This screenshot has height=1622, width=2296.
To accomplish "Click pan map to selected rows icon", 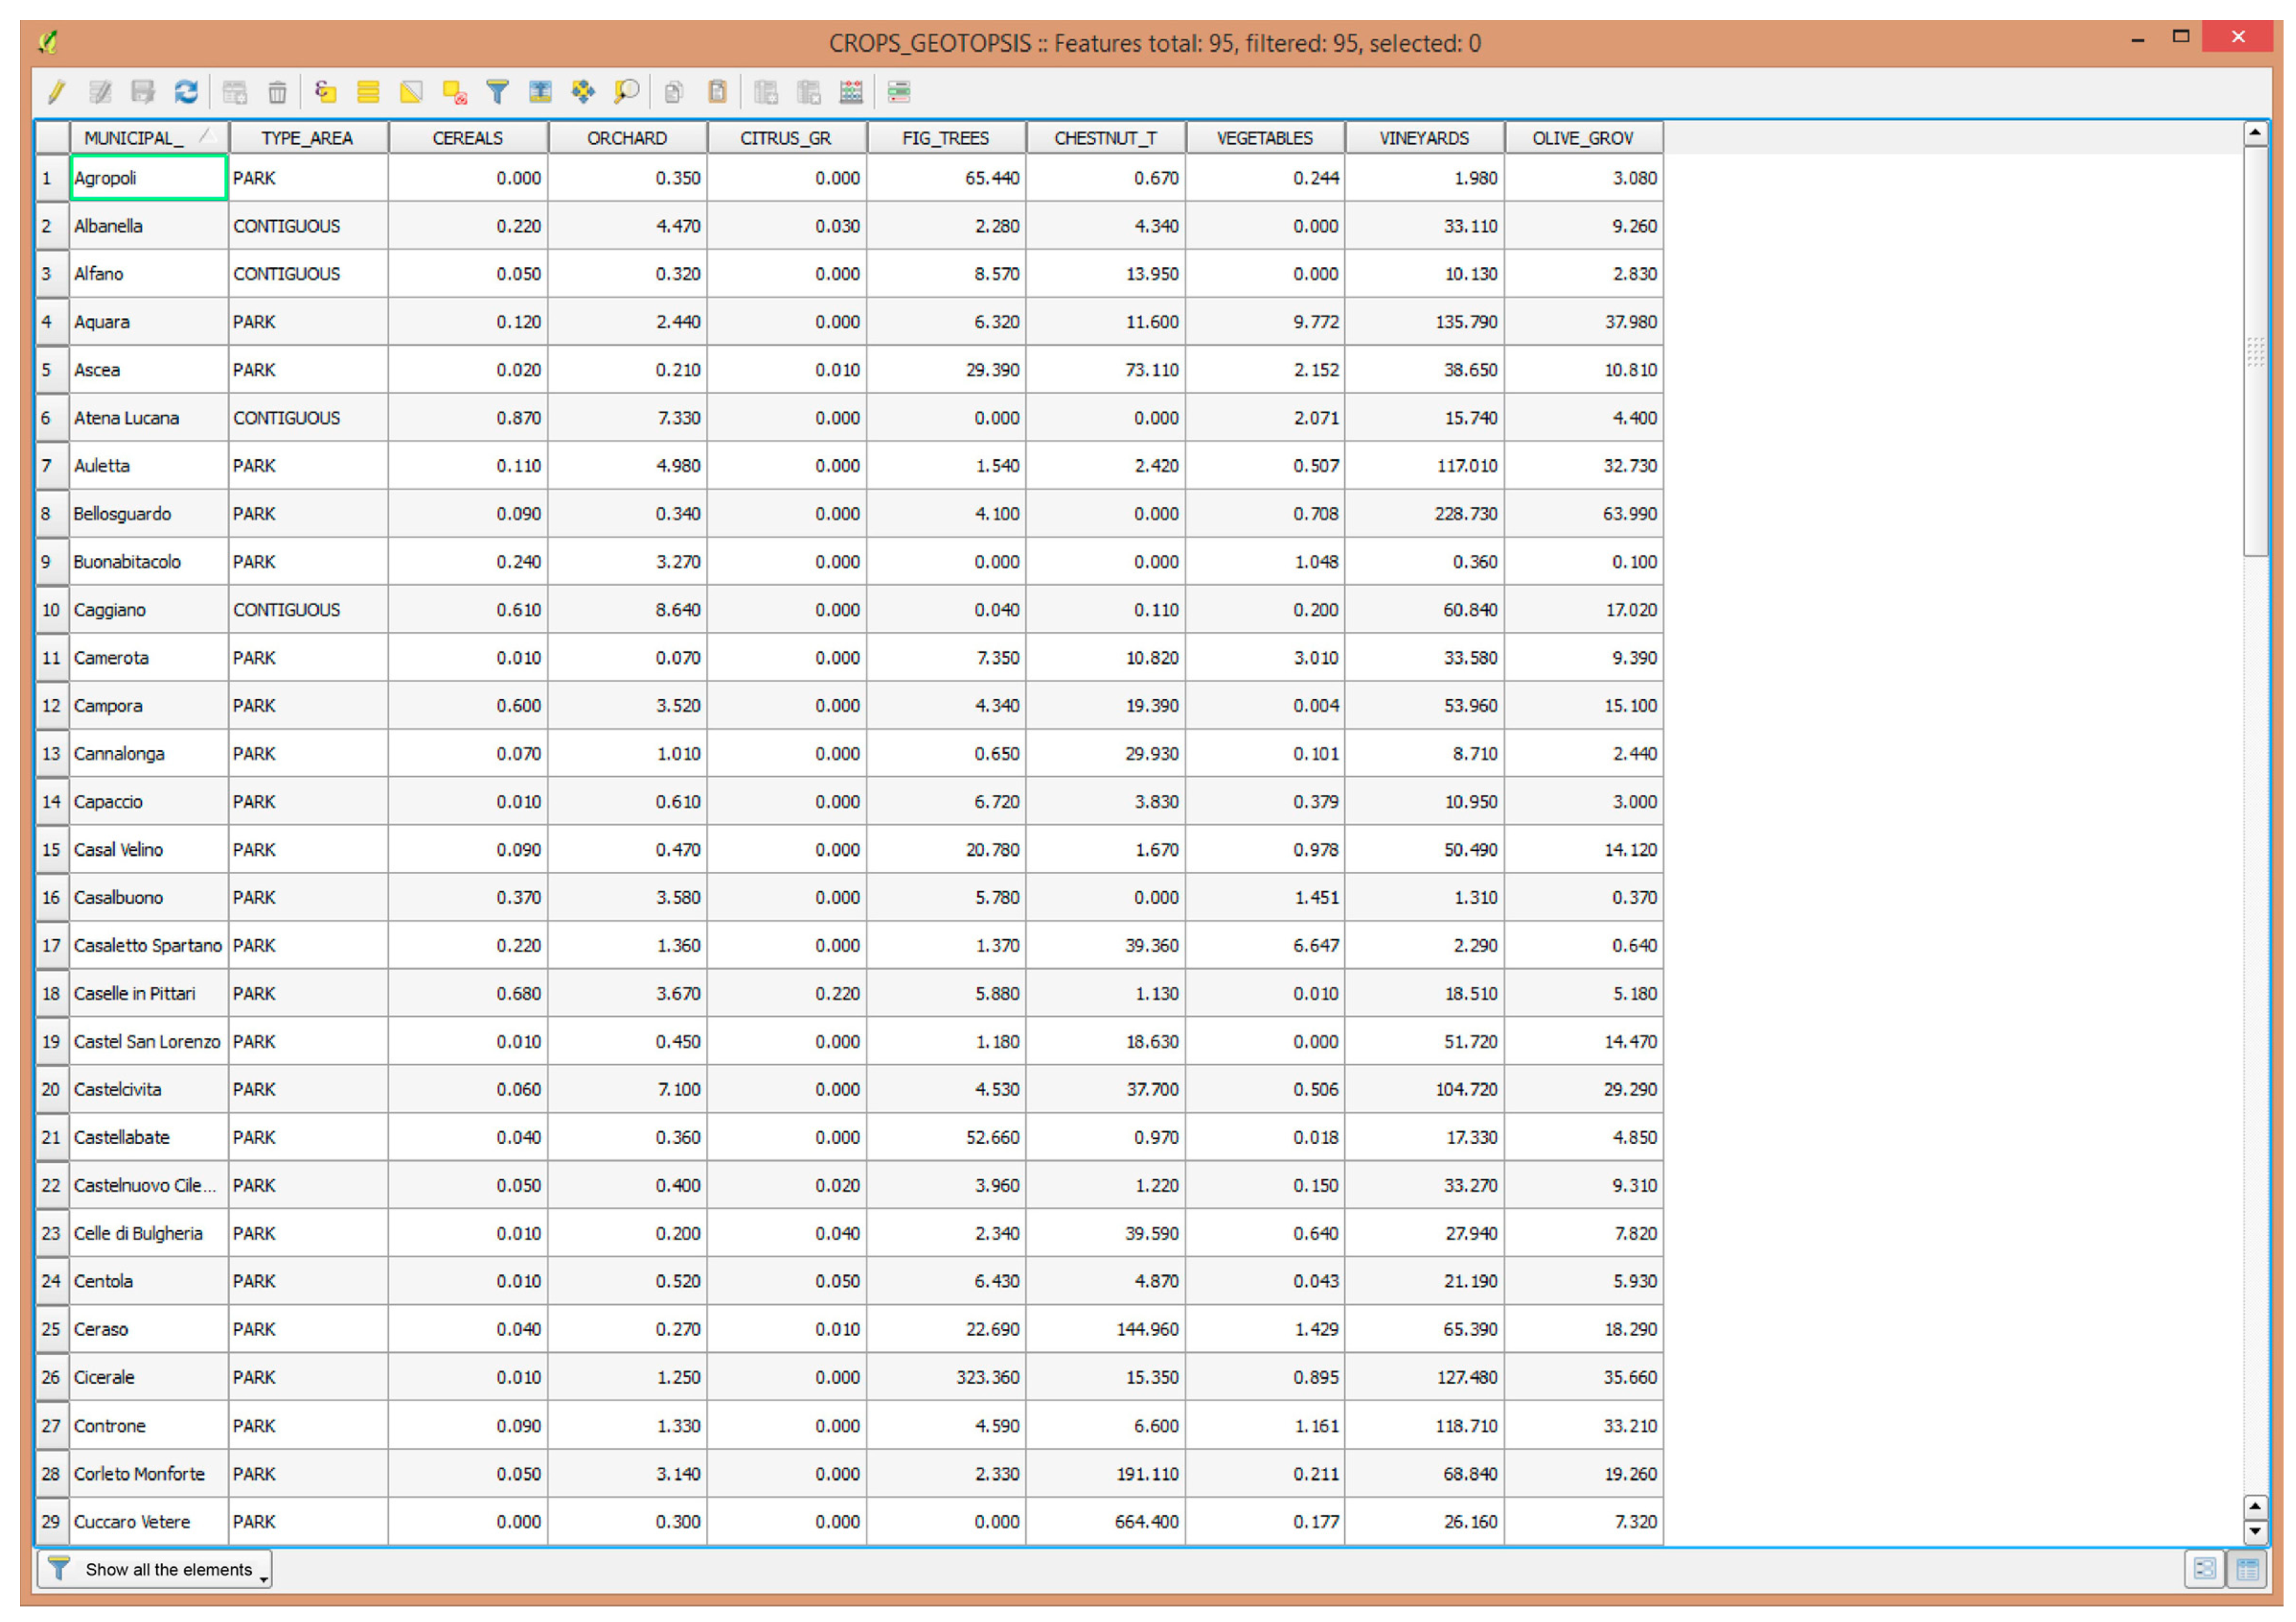I will coord(583,93).
